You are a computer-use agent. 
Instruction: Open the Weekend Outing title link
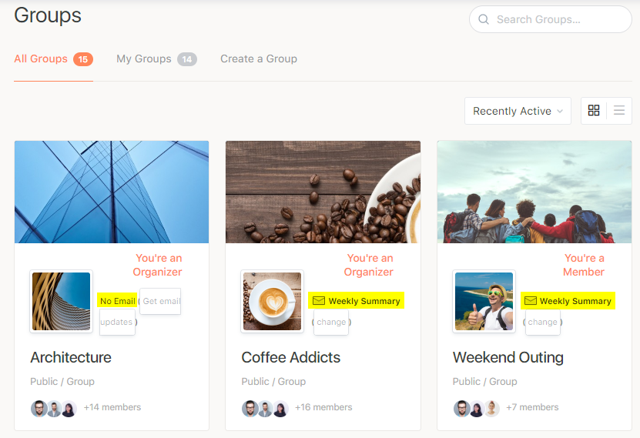[x=508, y=357]
